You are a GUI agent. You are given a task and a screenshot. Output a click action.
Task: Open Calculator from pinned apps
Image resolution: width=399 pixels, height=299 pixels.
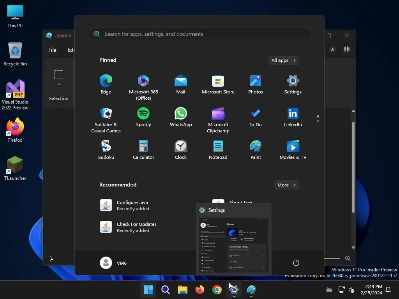click(x=143, y=150)
